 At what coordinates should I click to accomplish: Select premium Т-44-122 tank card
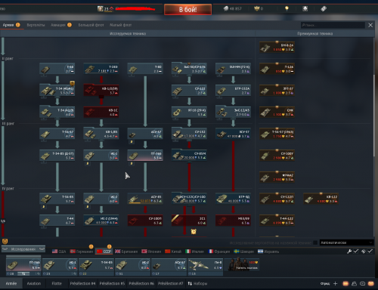[x=277, y=221]
